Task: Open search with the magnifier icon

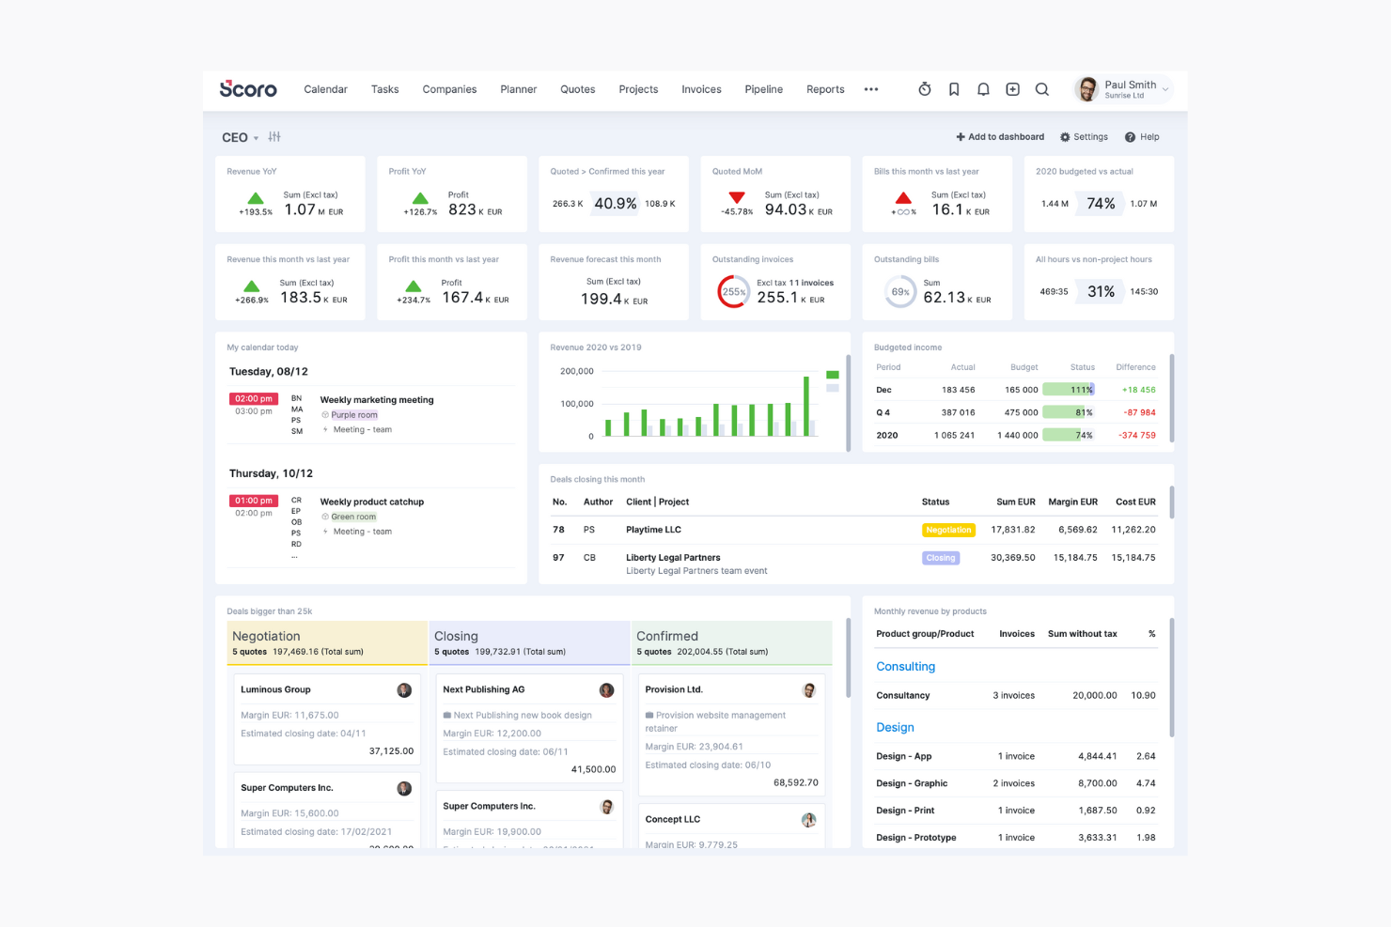Action: (1042, 89)
